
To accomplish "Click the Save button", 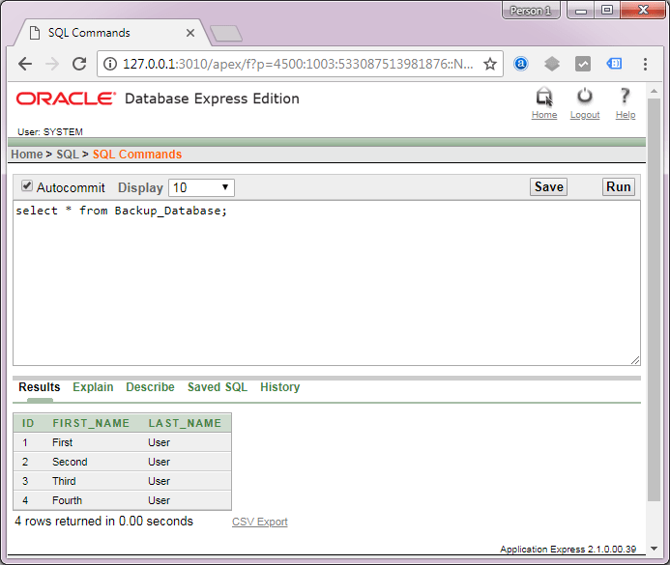I will (x=548, y=187).
